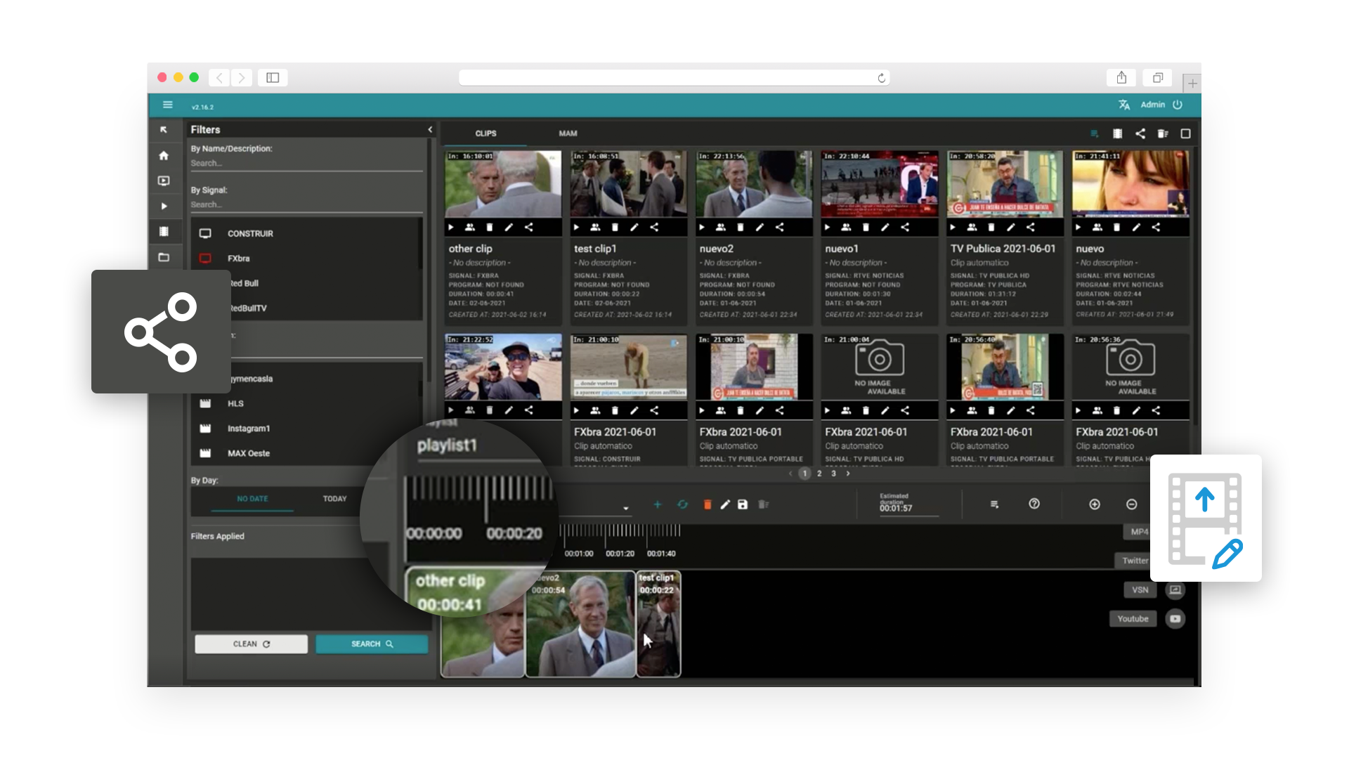1349x763 pixels.
Task: Click the Youtube export button
Action: point(1133,619)
